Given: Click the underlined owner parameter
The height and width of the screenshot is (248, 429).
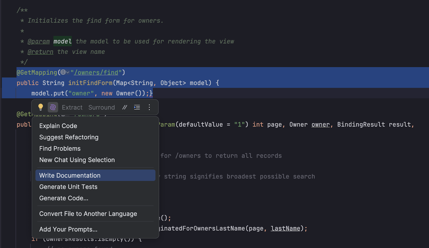Looking at the screenshot, I should (x=320, y=124).
